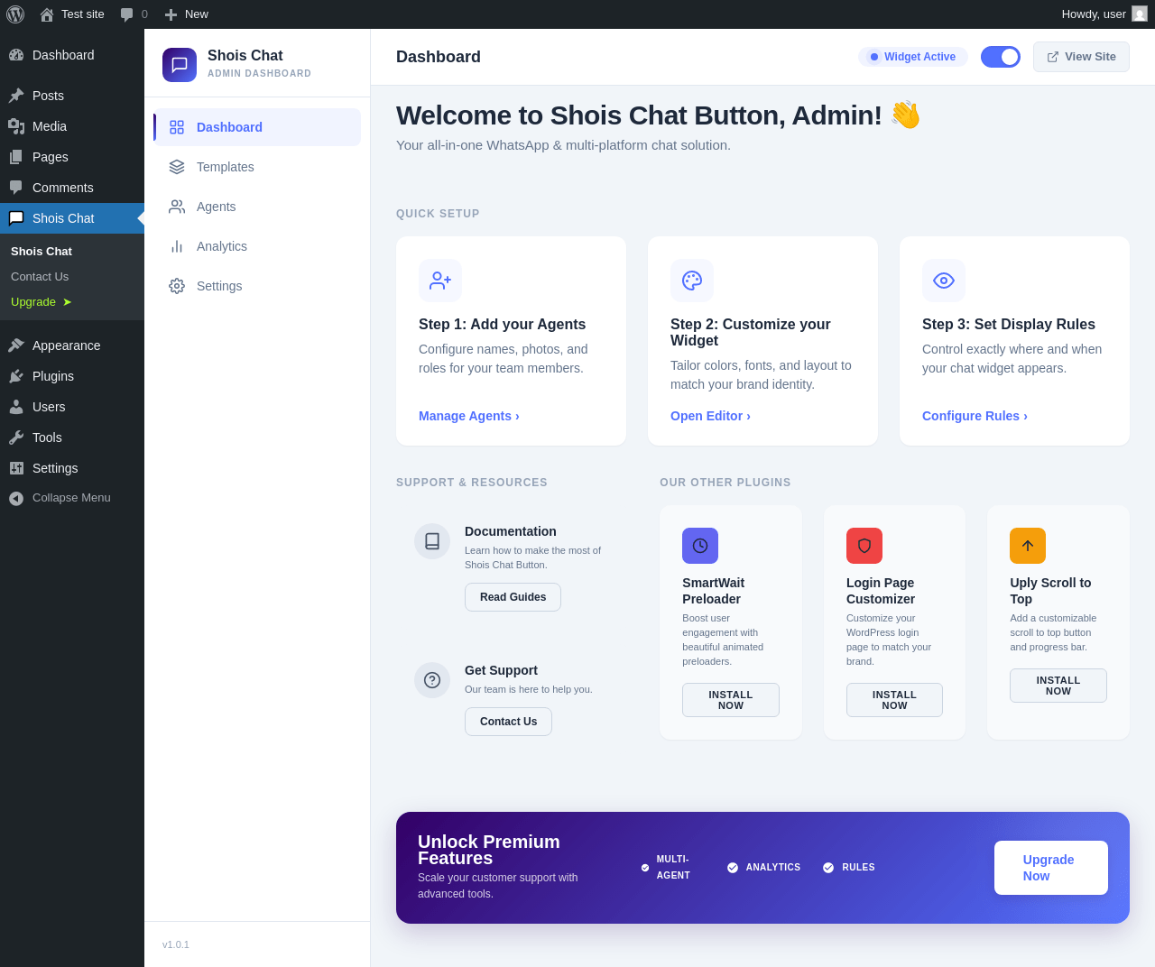Click the add-agent icon in Step 1

click(x=440, y=281)
